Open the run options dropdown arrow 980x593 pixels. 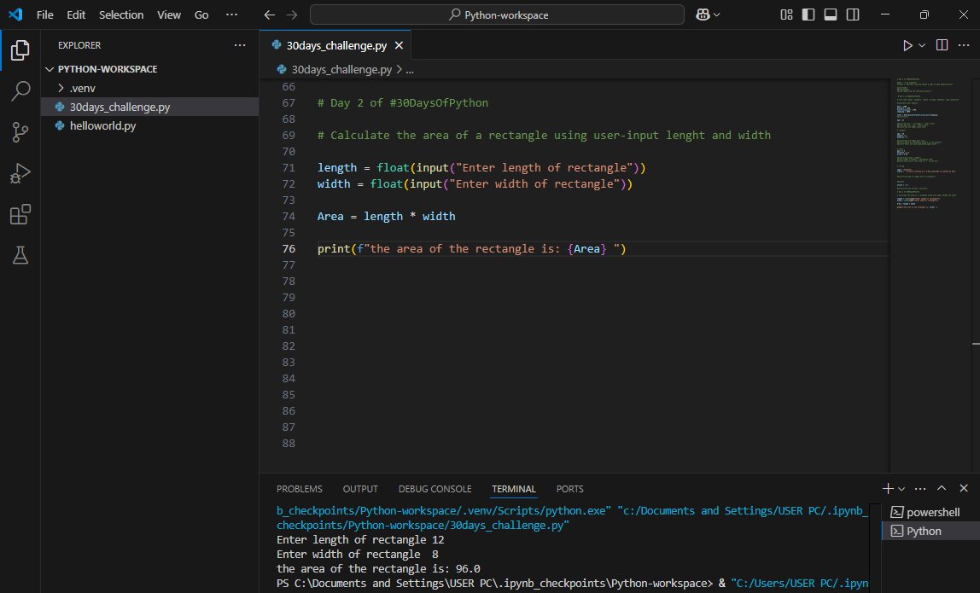(x=922, y=45)
